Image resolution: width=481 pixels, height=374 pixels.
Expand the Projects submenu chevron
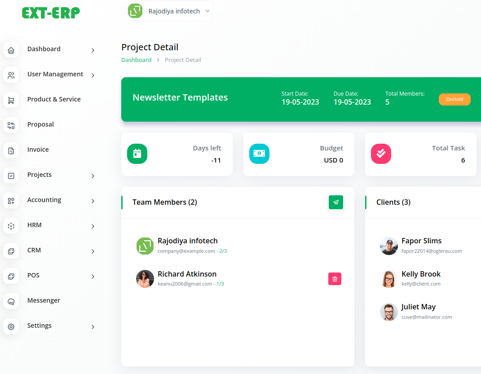tap(93, 176)
